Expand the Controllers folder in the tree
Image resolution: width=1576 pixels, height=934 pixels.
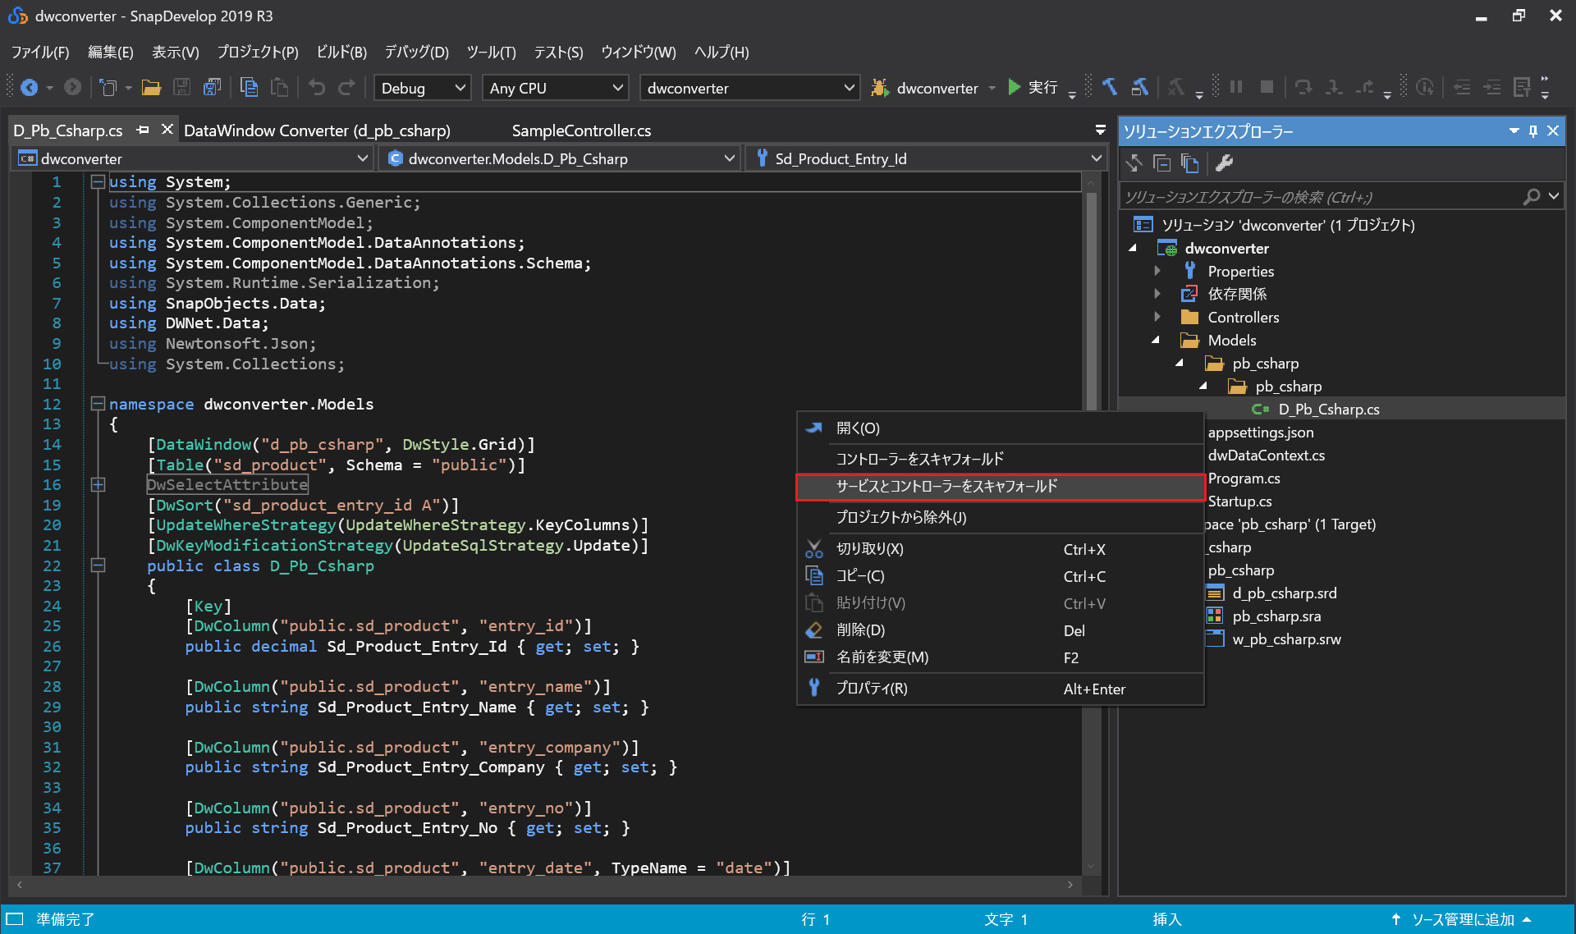pyautogui.click(x=1157, y=317)
